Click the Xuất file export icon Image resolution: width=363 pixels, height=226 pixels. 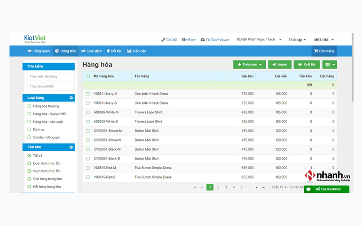pyautogui.click(x=300, y=65)
